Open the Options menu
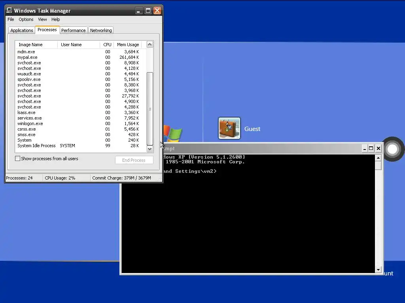The image size is (405, 303). [26, 19]
